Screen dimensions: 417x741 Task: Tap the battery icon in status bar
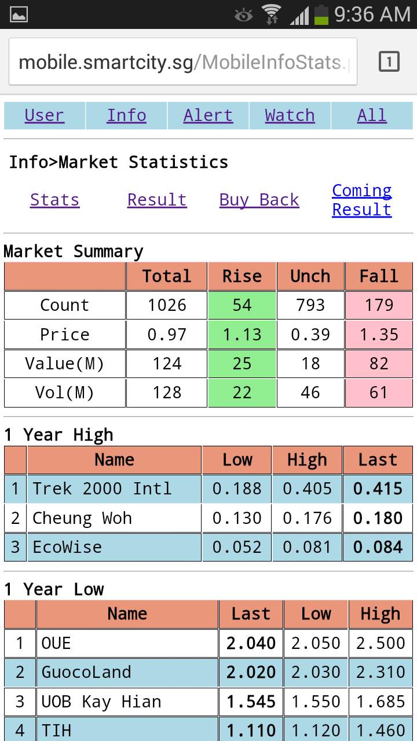(321, 14)
